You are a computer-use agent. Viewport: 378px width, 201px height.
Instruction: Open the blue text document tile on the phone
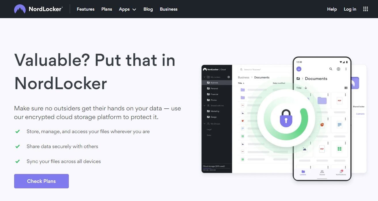click(339, 125)
